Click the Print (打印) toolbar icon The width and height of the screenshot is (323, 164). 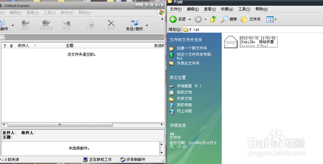pyautogui.click(x=90, y=23)
